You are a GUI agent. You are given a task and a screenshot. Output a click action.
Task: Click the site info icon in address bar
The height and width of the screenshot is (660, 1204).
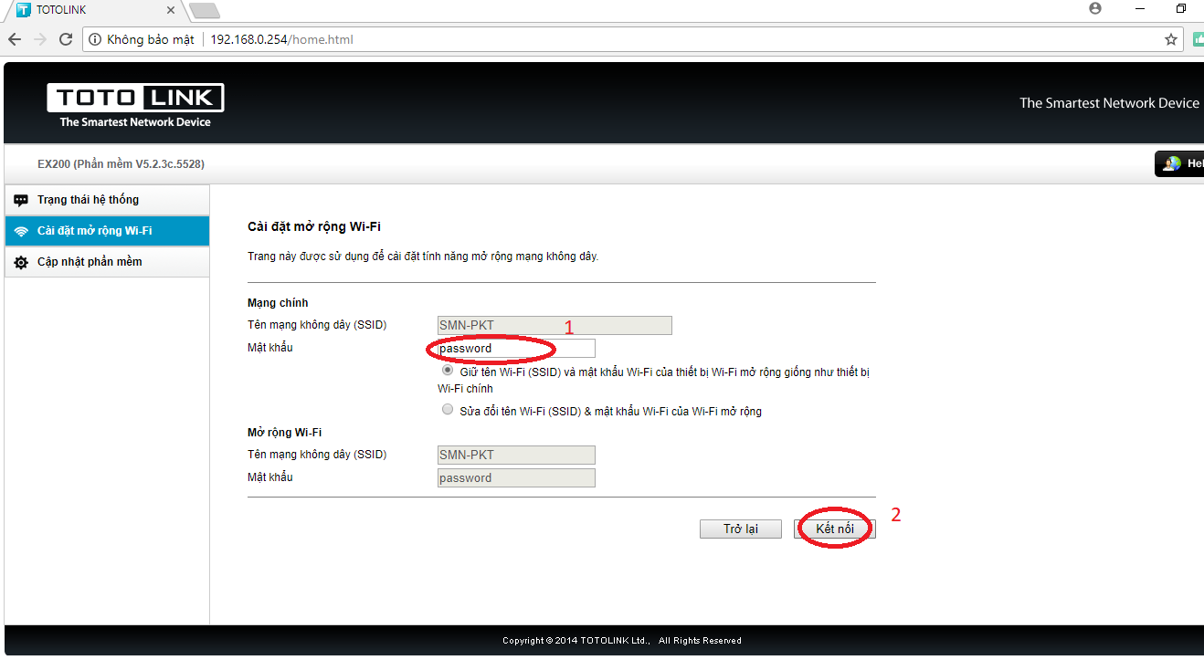(95, 39)
